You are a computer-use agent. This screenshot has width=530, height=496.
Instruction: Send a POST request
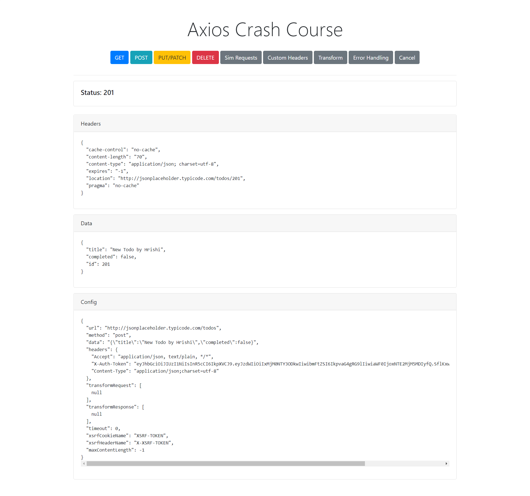[141, 57]
